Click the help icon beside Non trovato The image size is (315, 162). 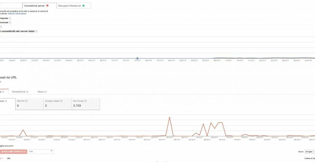86,101
